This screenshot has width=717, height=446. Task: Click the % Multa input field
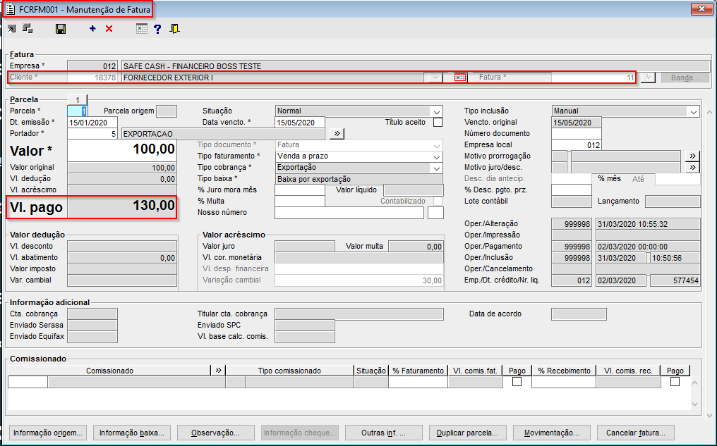coord(300,202)
